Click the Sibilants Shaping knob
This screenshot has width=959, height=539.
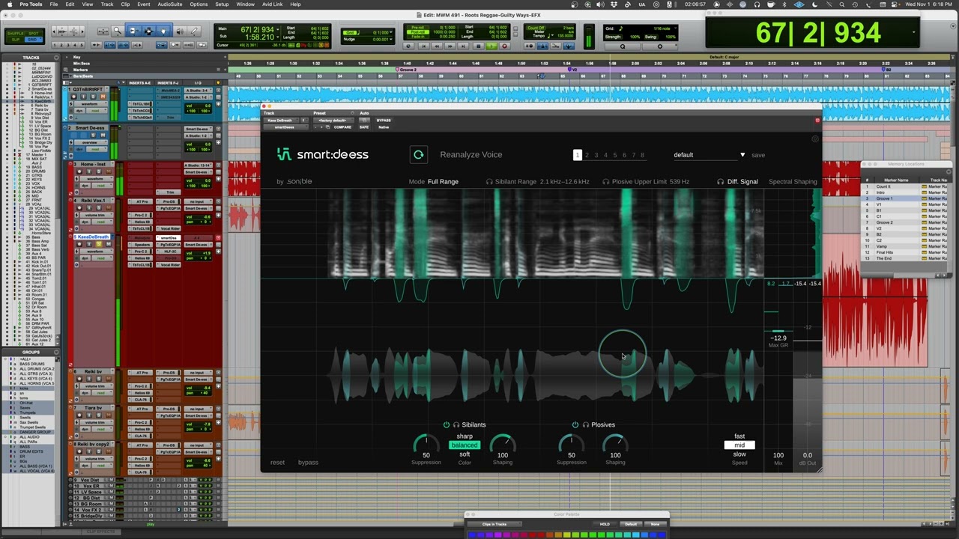tap(503, 445)
